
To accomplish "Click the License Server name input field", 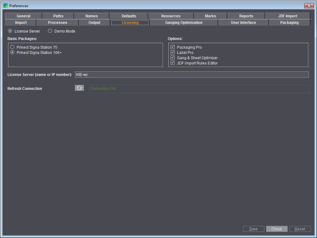I will click(192, 74).
